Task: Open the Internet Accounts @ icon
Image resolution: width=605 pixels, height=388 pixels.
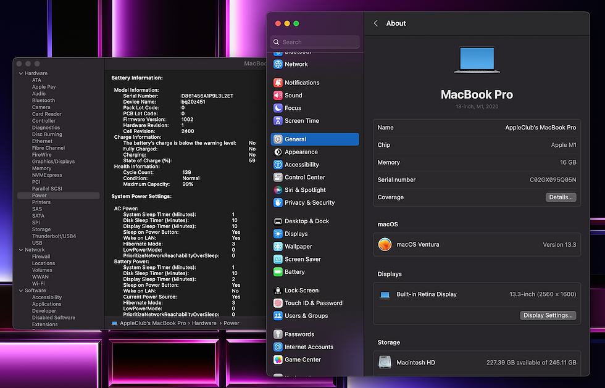Action: tap(278, 347)
